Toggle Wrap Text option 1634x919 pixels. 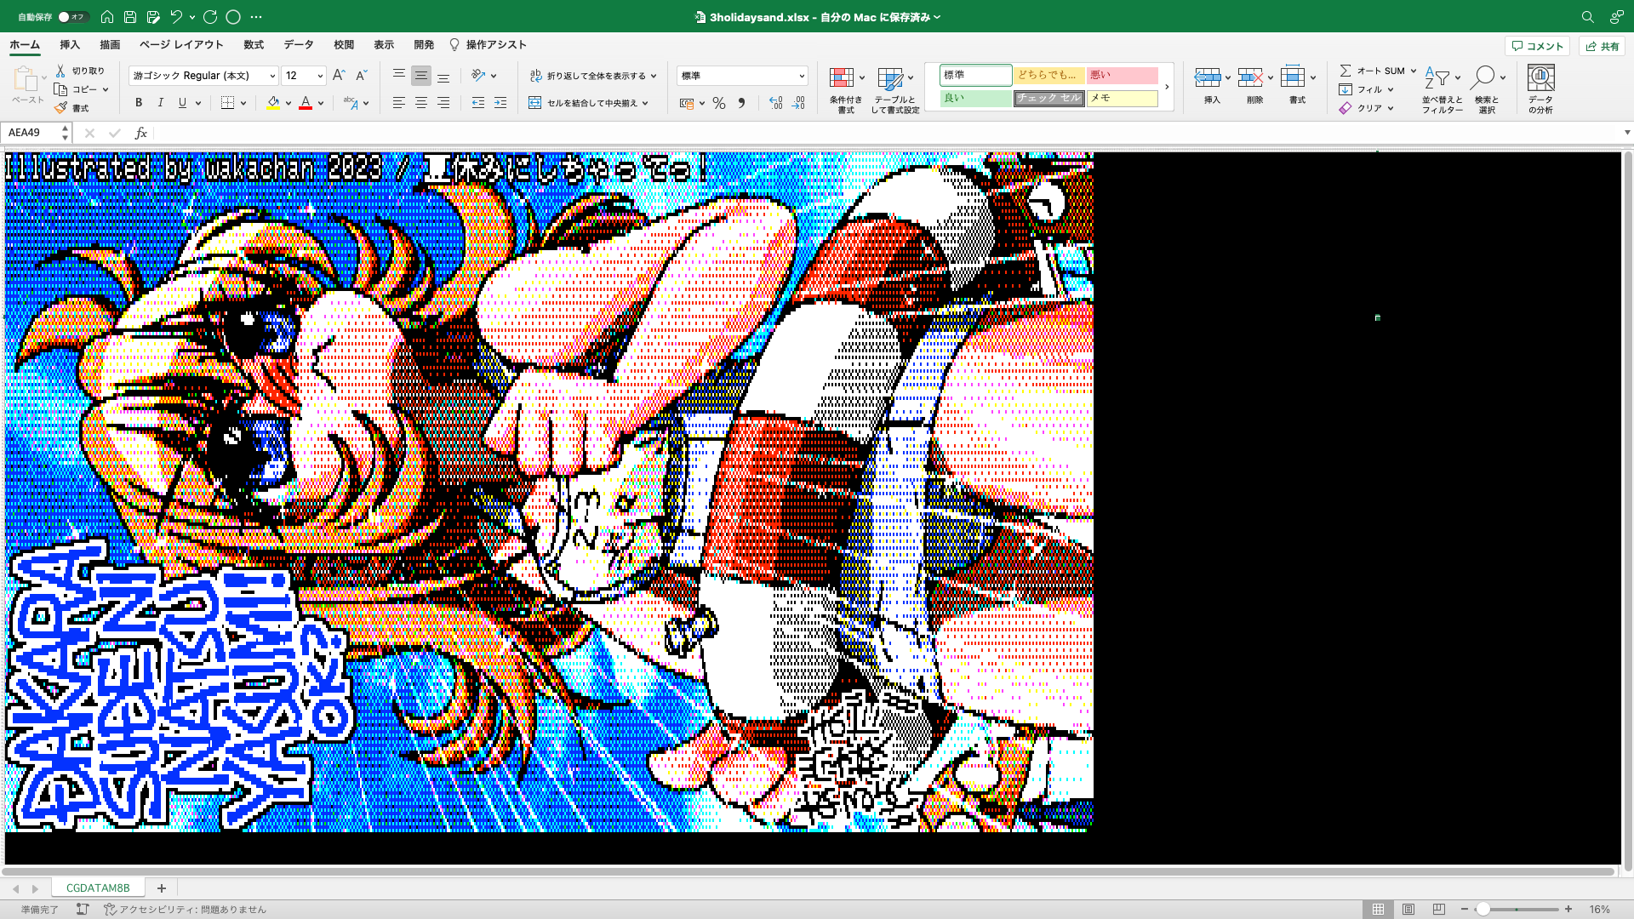(587, 76)
